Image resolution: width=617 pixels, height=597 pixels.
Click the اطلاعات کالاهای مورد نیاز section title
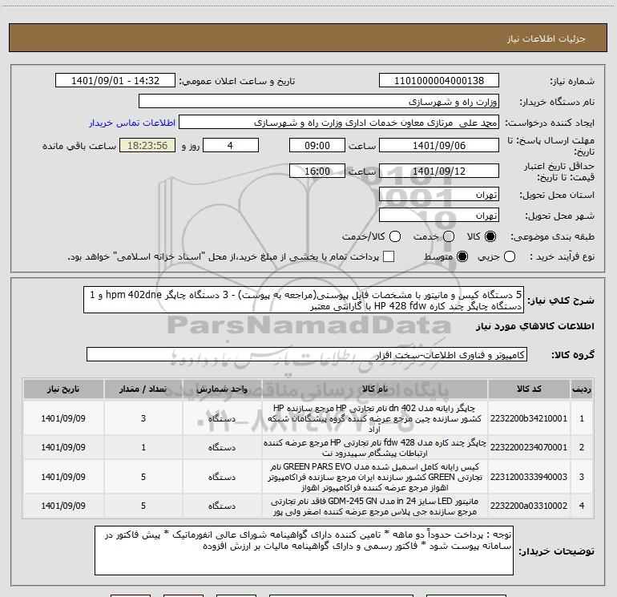(x=534, y=326)
